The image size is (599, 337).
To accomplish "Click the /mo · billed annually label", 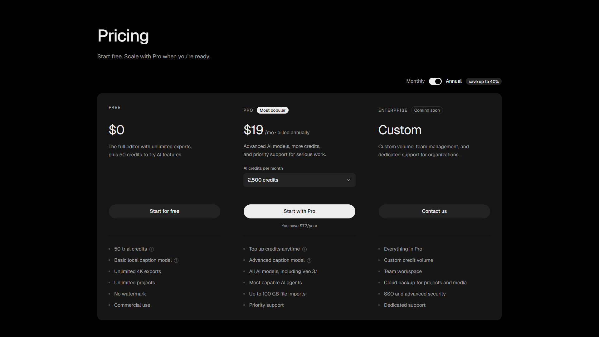I will click(287, 133).
